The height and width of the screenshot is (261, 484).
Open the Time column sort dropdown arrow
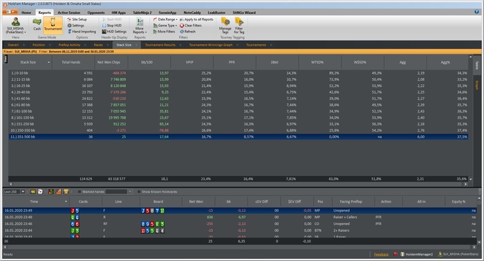pos(66,202)
